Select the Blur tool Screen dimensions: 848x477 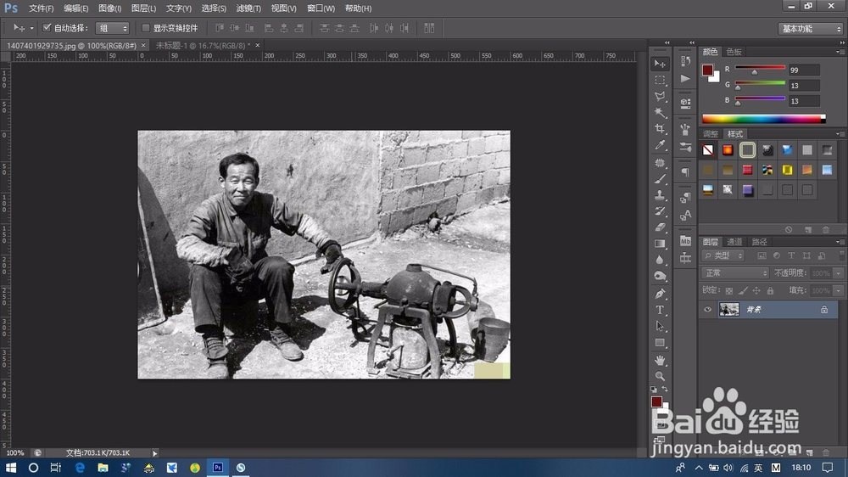[660, 260]
